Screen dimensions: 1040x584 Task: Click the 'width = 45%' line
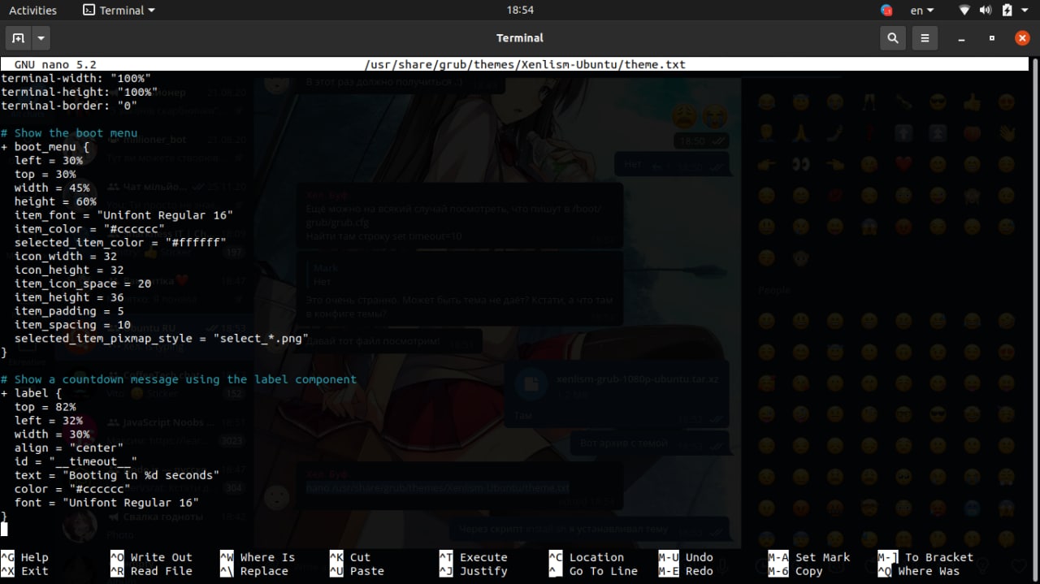pyautogui.click(x=52, y=188)
